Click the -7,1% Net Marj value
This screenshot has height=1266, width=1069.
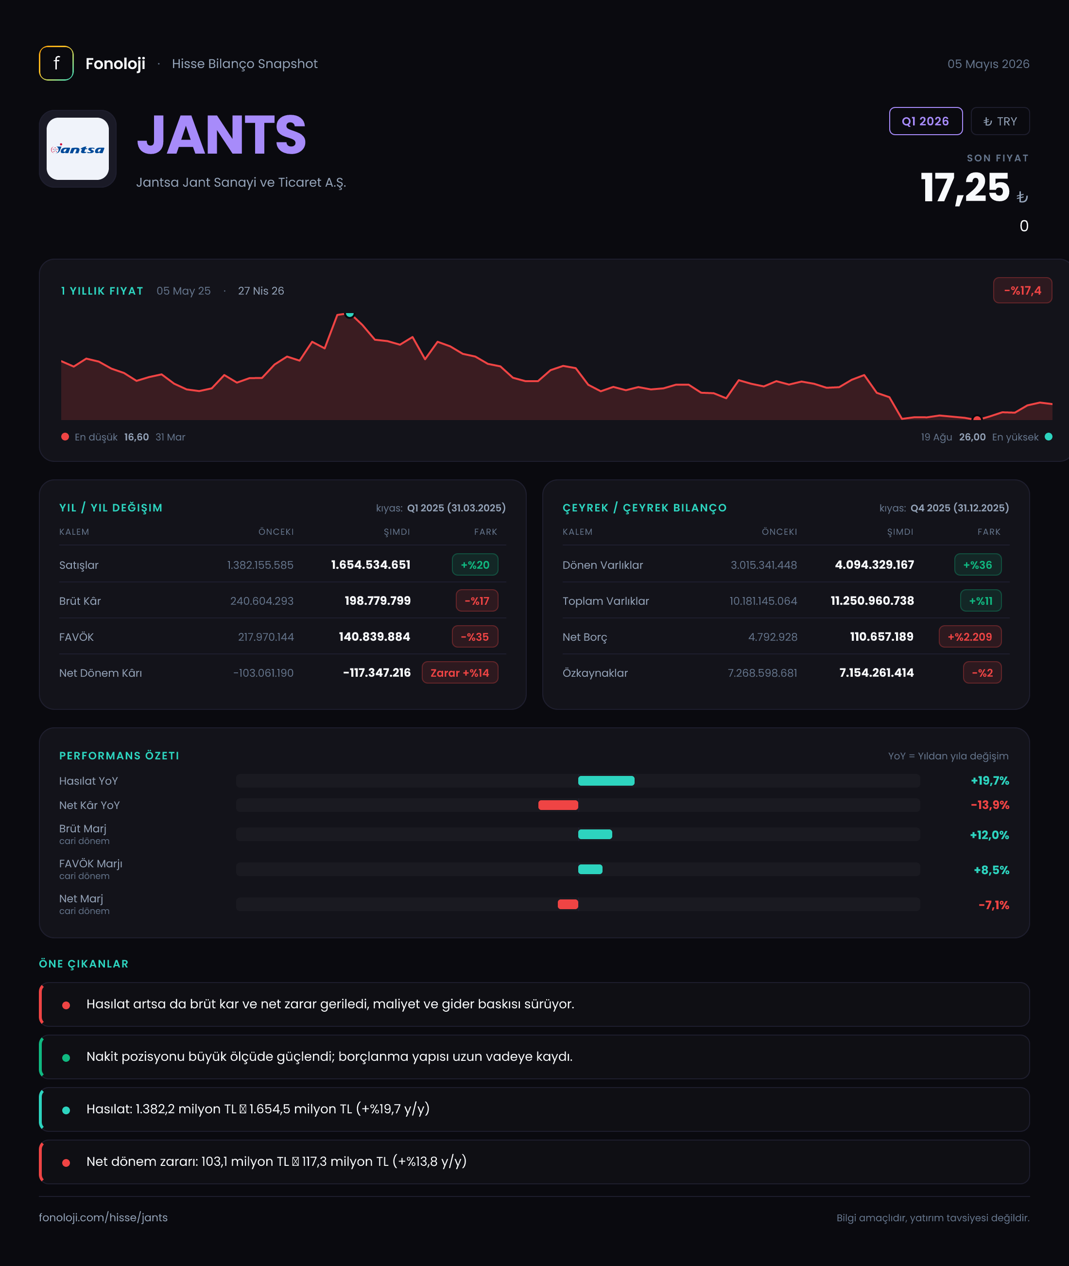tap(994, 905)
